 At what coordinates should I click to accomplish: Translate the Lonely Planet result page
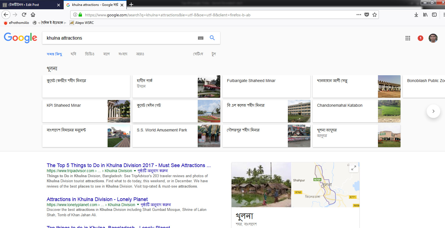click(155, 205)
